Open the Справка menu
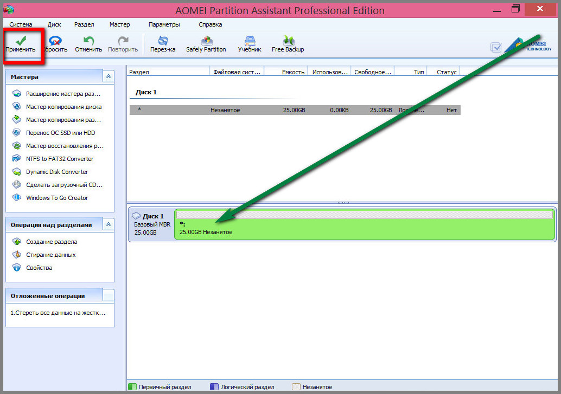Screen dimensions: 561x394 point(211,24)
